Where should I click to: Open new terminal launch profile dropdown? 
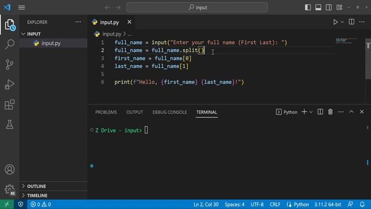click(x=311, y=112)
